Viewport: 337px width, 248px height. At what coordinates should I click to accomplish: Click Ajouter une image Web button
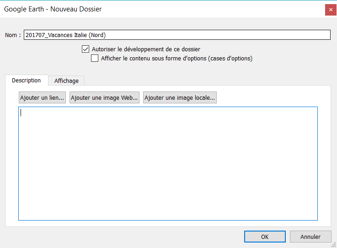pyautogui.click(x=104, y=97)
